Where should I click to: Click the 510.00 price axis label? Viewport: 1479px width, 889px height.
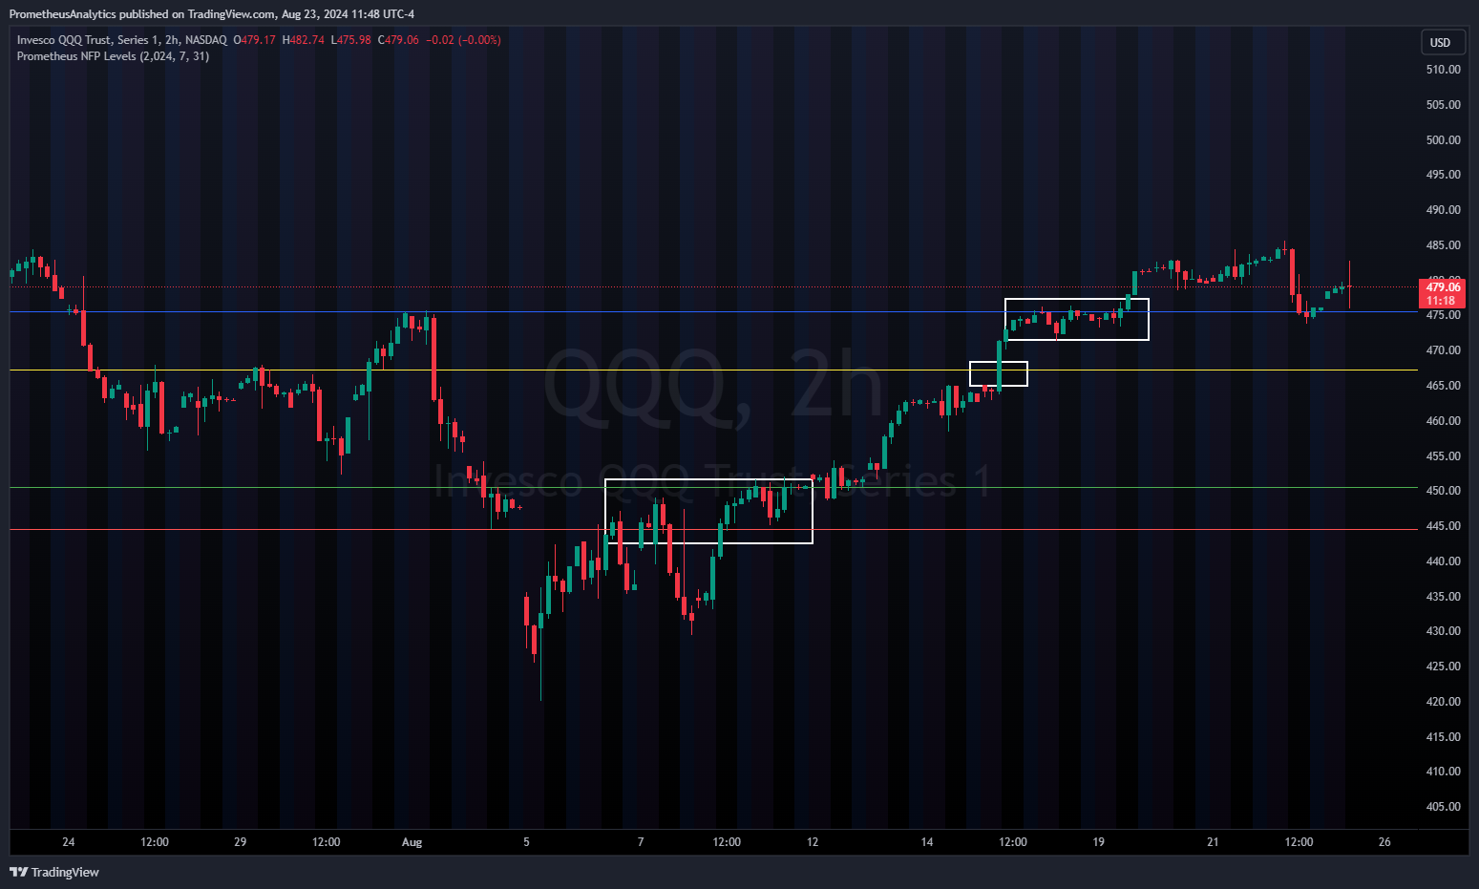pyautogui.click(x=1443, y=70)
